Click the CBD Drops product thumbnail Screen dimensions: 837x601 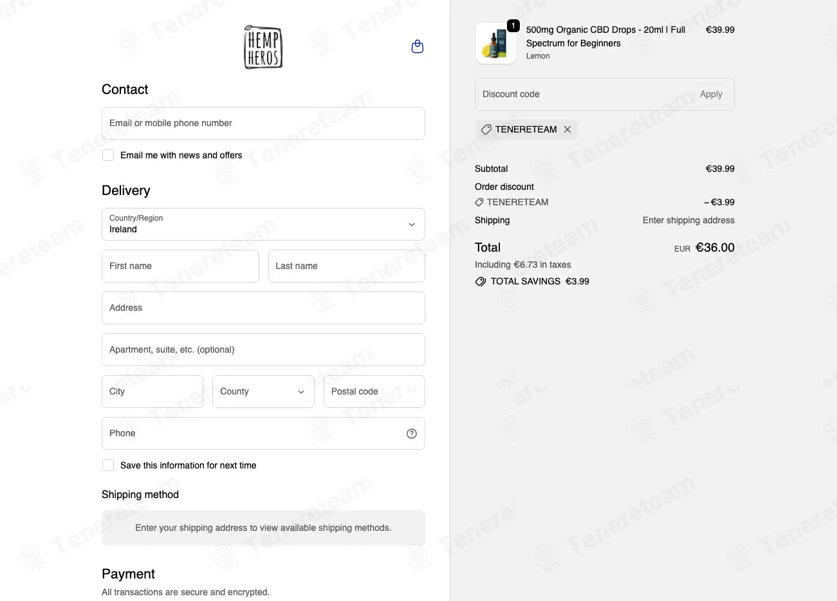[496, 43]
